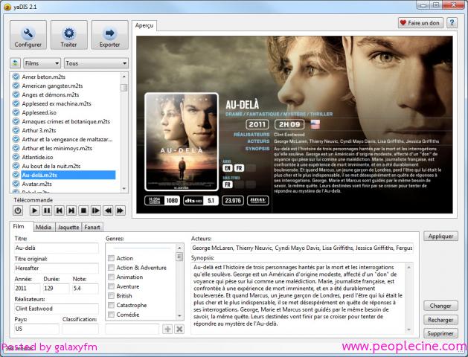Click the remote pause button
The image size is (468, 357).
click(x=47, y=210)
